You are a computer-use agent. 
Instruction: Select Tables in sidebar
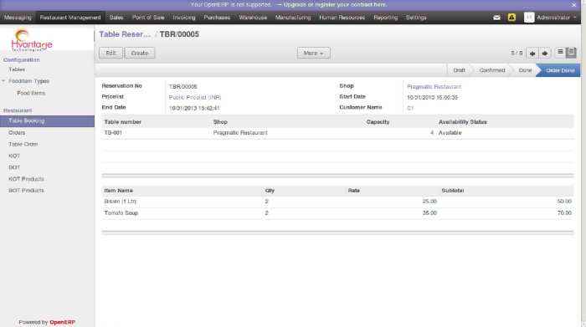(x=17, y=69)
